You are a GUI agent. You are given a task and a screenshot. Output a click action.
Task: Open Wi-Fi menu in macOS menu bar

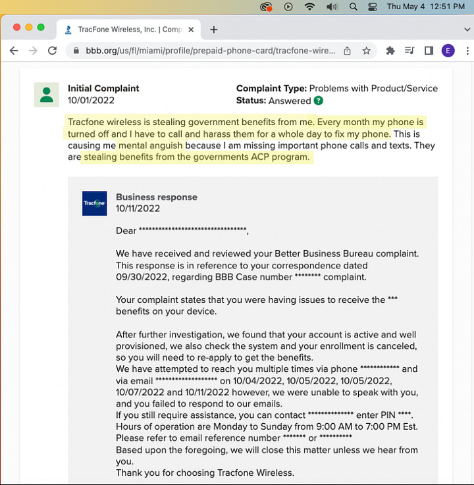309,7
